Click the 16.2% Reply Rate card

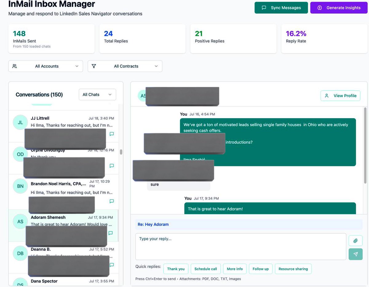324,39
